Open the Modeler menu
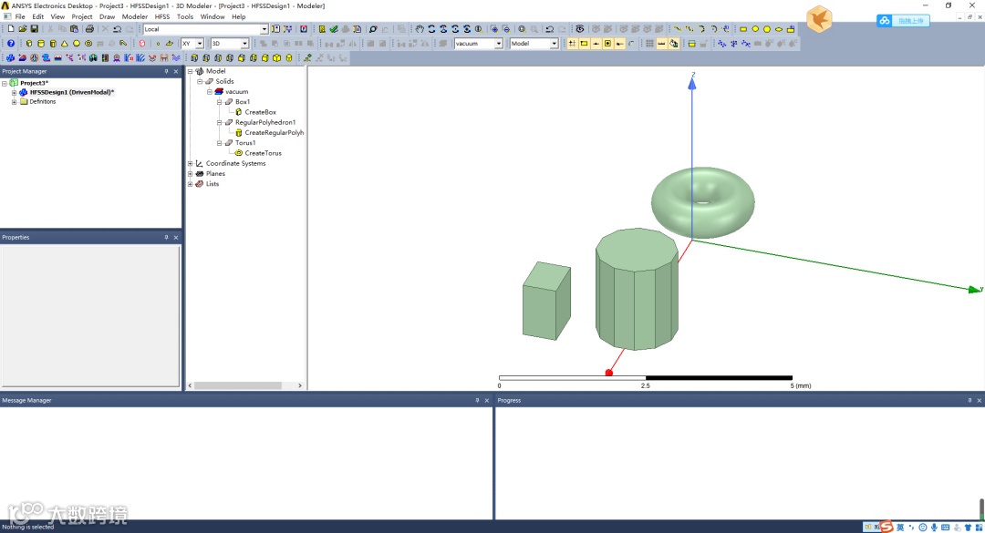This screenshot has width=985, height=533. click(134, 17)
